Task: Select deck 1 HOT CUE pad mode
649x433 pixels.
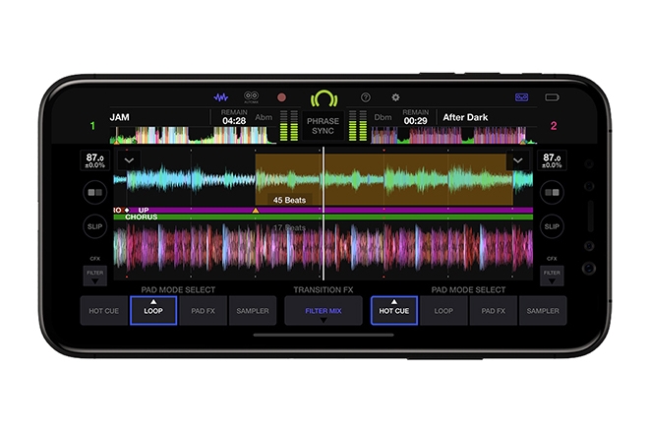Action: [x=104, y=311]
